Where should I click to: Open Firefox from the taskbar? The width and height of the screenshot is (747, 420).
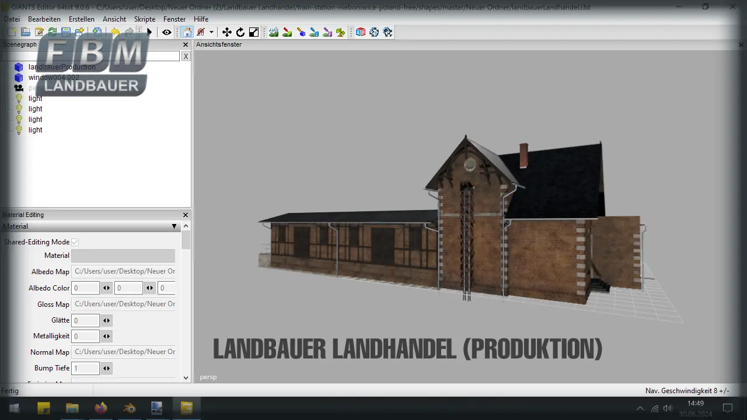point(101,408)
